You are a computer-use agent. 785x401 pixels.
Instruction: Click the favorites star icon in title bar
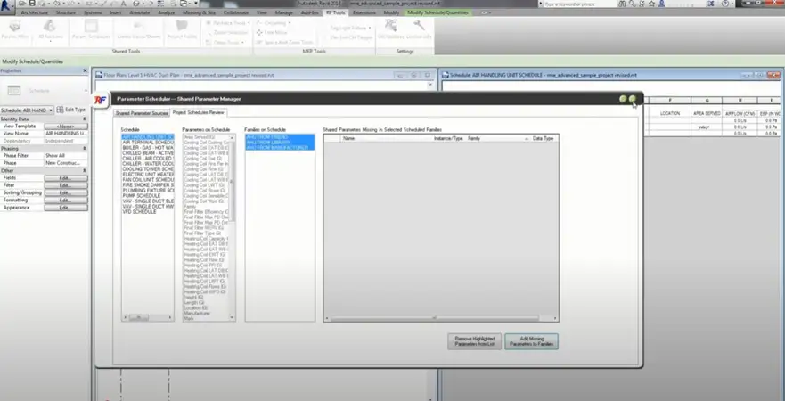tap(652, 4)
